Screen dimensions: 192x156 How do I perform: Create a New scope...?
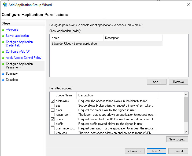[x=177, y=139]
